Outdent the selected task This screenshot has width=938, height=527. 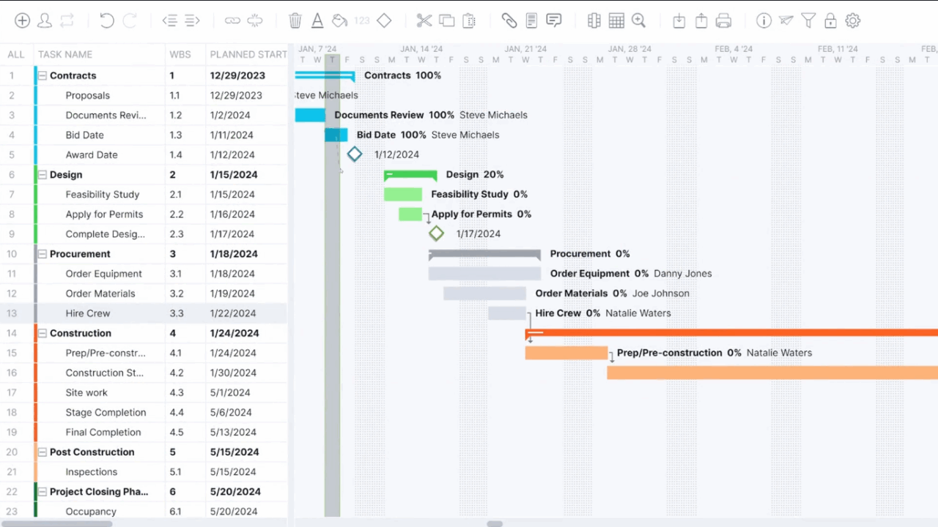170,20
